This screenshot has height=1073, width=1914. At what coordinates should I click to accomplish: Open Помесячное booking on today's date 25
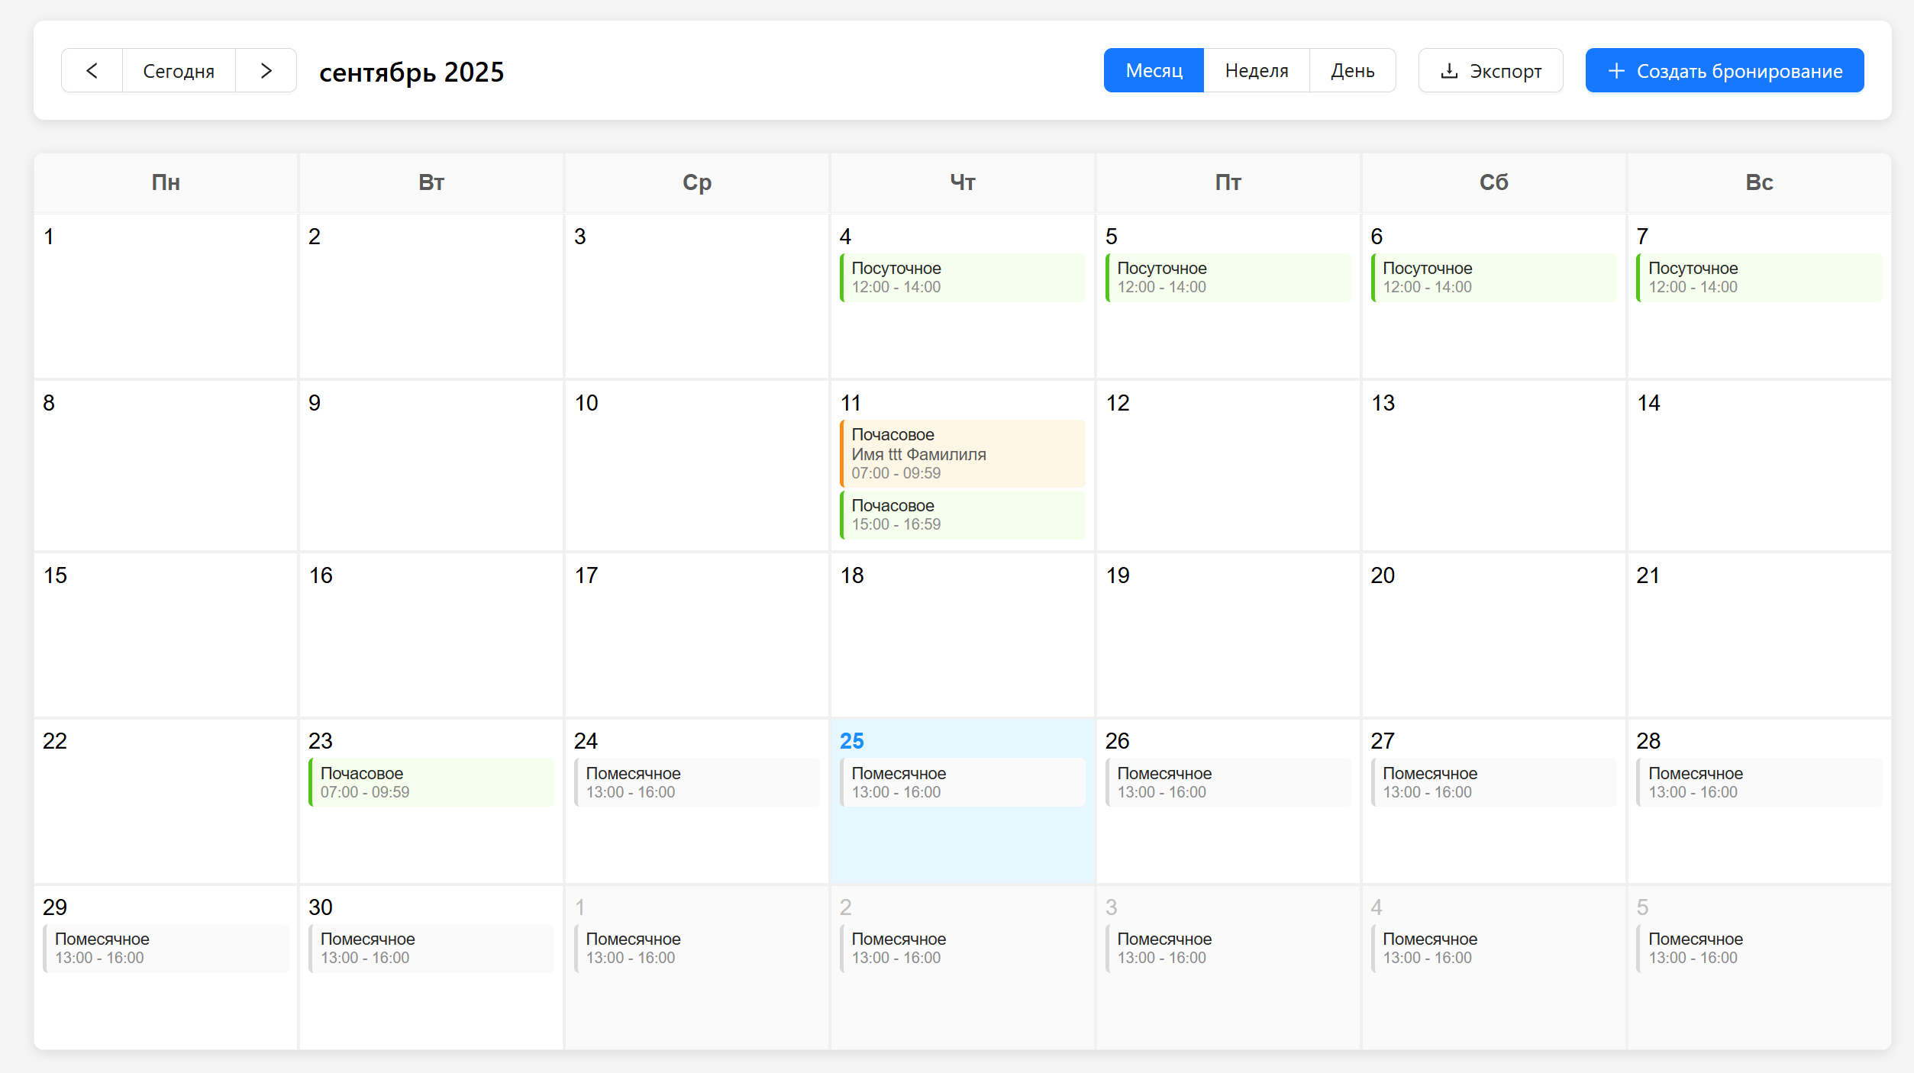tap(962, 782)
